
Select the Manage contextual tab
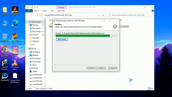pyautogui.click(x=61, y=7)
